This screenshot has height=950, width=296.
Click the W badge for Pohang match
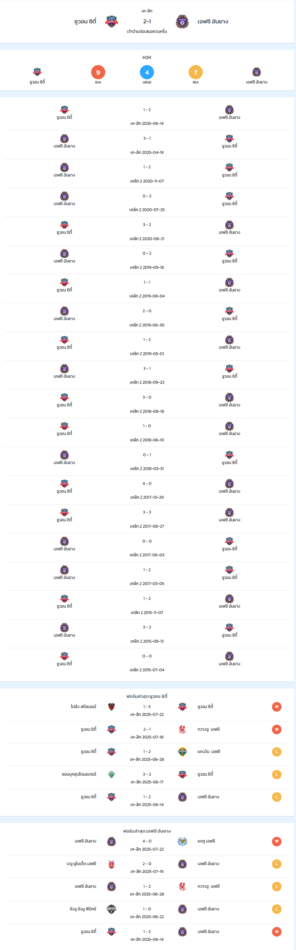pyautogui.click(x=277, y=707)
